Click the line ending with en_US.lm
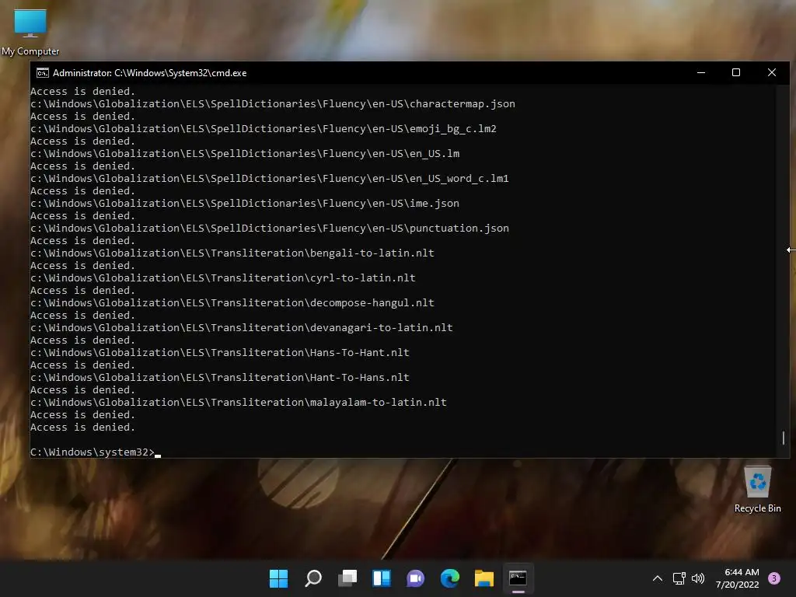This screenshot has width=796, height=597. 245,153
